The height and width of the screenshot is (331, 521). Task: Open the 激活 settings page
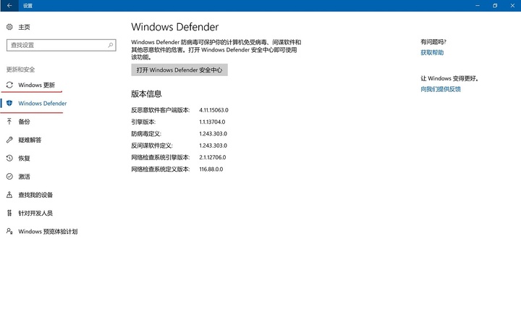click(x=24, y=177)
